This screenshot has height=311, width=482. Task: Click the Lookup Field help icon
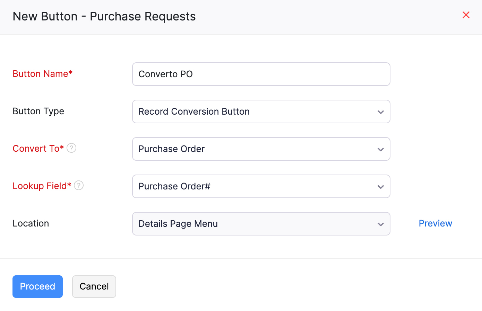(79, 185)
